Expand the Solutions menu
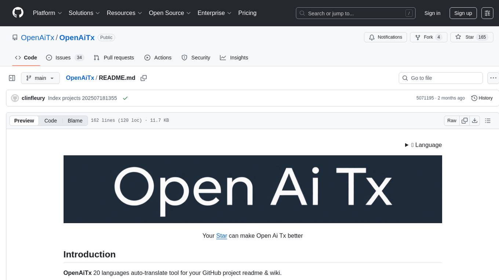Screen dimensions: 499x280 coord(84,13)
